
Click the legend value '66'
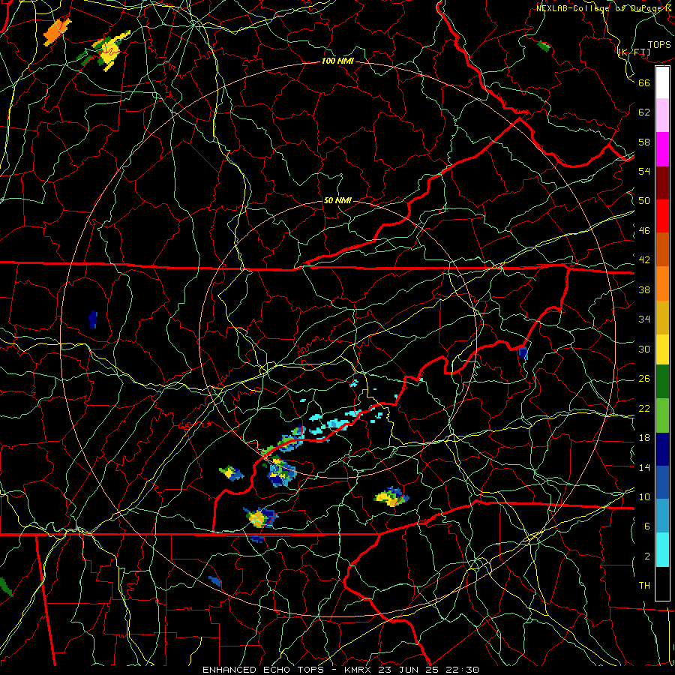coord(644,82)
